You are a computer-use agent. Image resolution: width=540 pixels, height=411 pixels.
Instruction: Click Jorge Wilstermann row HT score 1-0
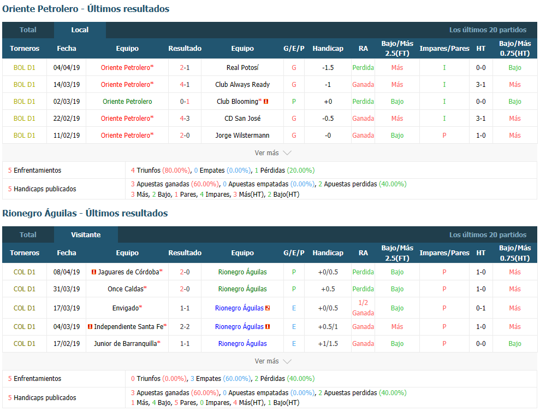click(x=481, y=135)
